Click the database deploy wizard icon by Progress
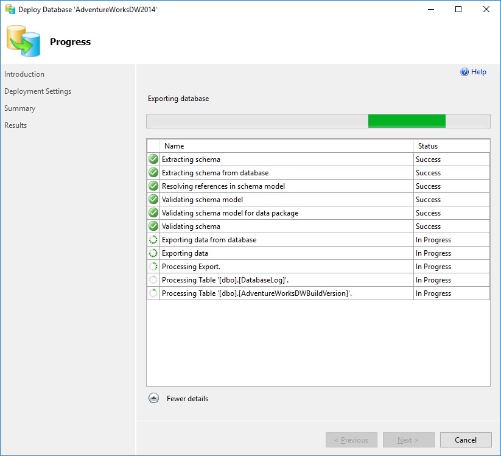 point(23,41)
